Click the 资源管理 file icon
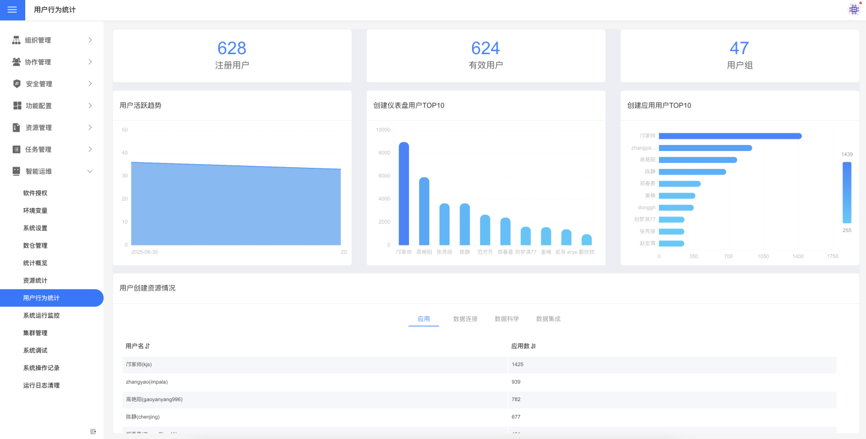This screenshot has width=866, height=439. point(17,127)
